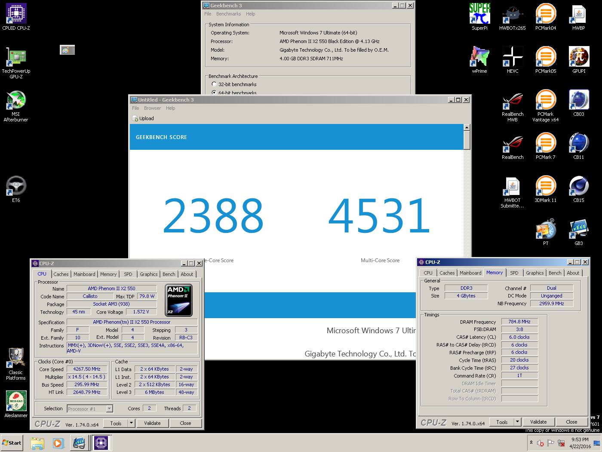Launch the PCMark05 shortcut
Screen dimensions: 602x452
(546, 60)
